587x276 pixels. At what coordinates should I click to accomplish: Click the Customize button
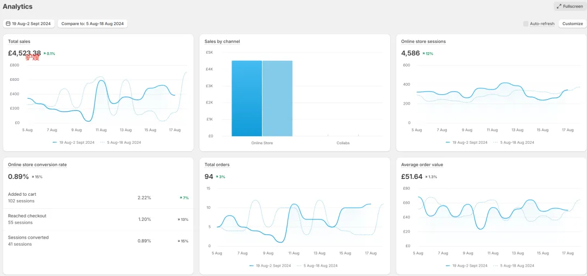click(x=572, y=23)
